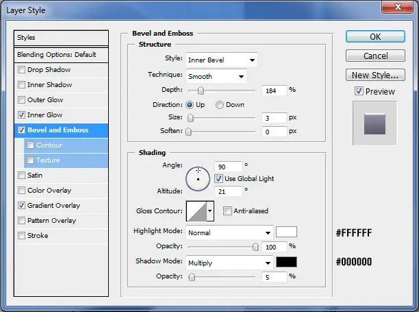The image size is (419, 312).
Task: Select the Styles panel entry
Action: [x=61, y=38]
